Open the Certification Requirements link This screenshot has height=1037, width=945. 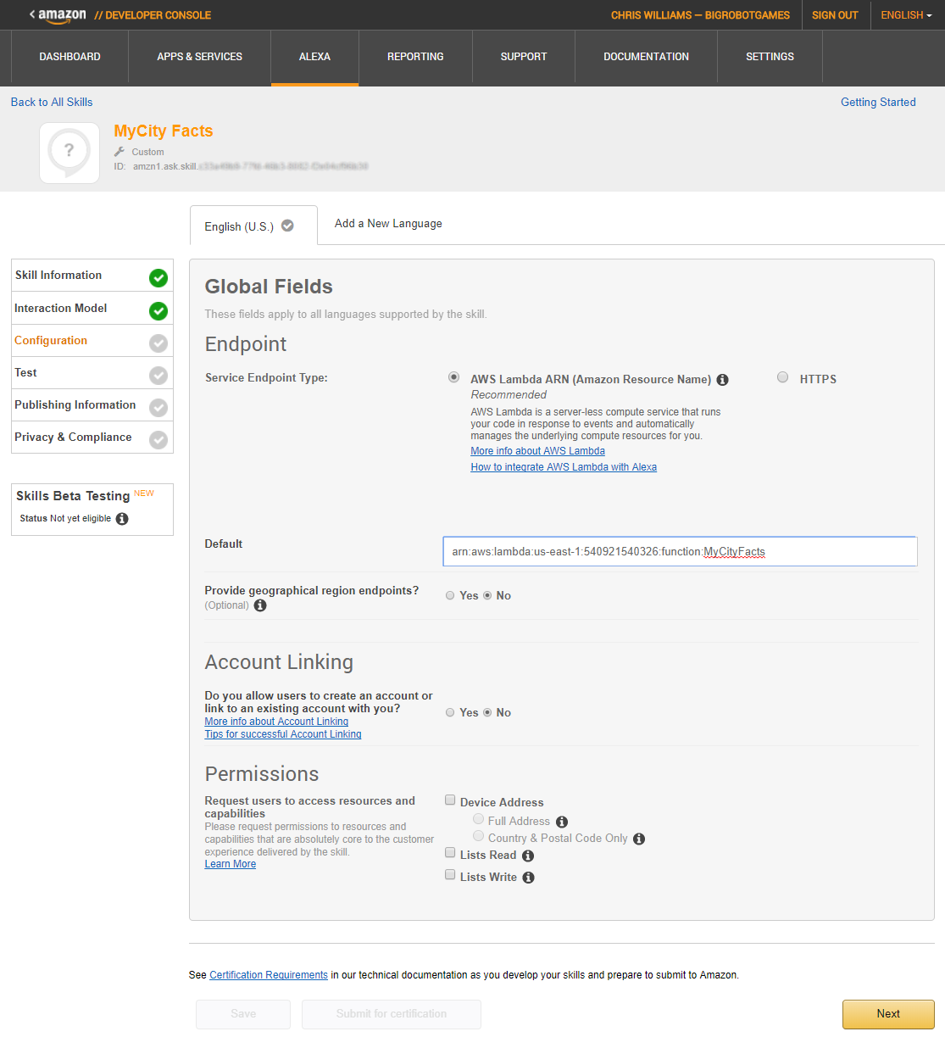[x=269, y=975]
